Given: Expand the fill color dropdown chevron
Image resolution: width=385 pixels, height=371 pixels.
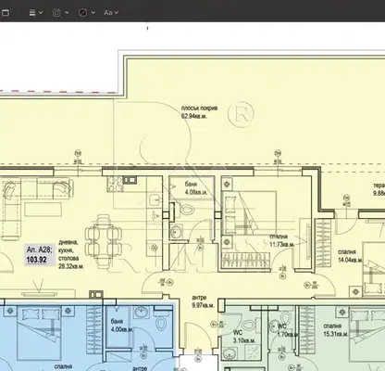Looking at the screenshot, I should coord(93,13).
